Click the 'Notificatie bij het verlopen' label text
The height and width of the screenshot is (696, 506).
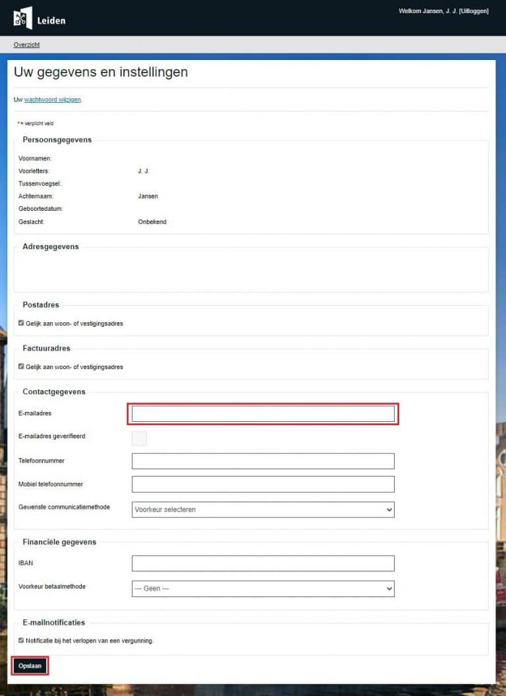(x=90, y=641)
